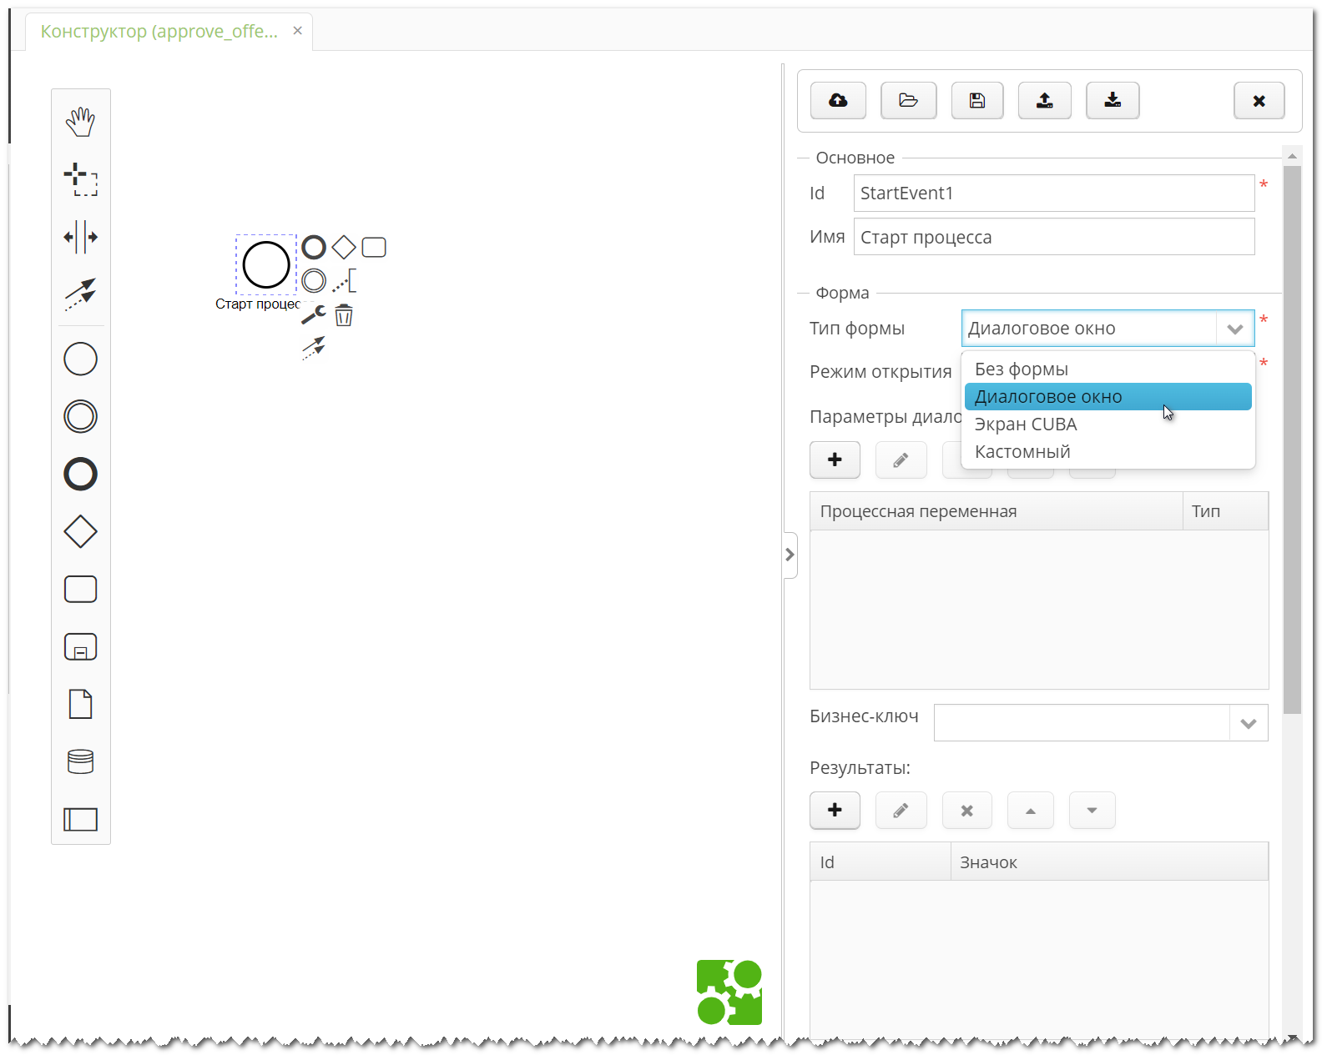
Task: Append gateway from context pad
Action: [x=344, y=247]
